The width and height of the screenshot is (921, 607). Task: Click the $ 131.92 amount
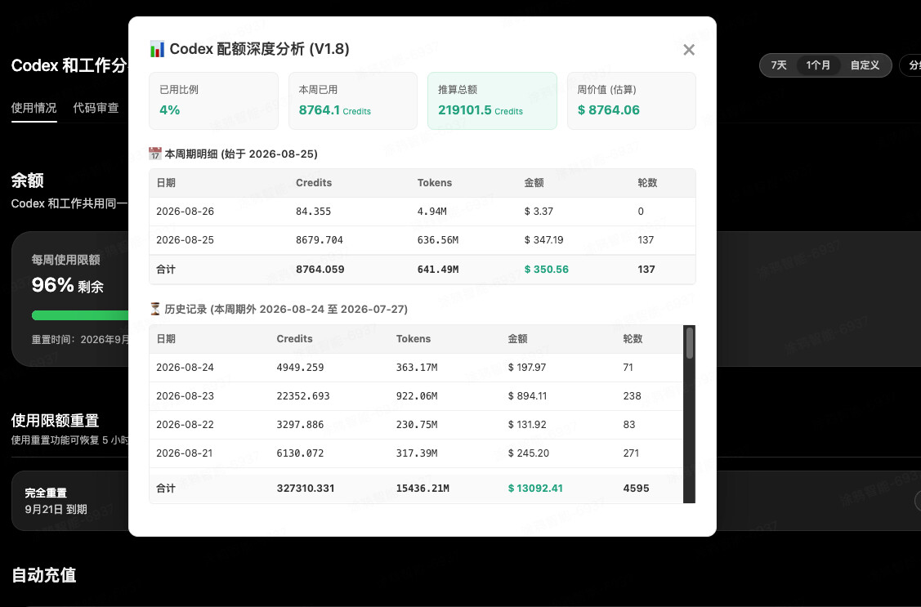pyautogui.click(x=527, y=425)
